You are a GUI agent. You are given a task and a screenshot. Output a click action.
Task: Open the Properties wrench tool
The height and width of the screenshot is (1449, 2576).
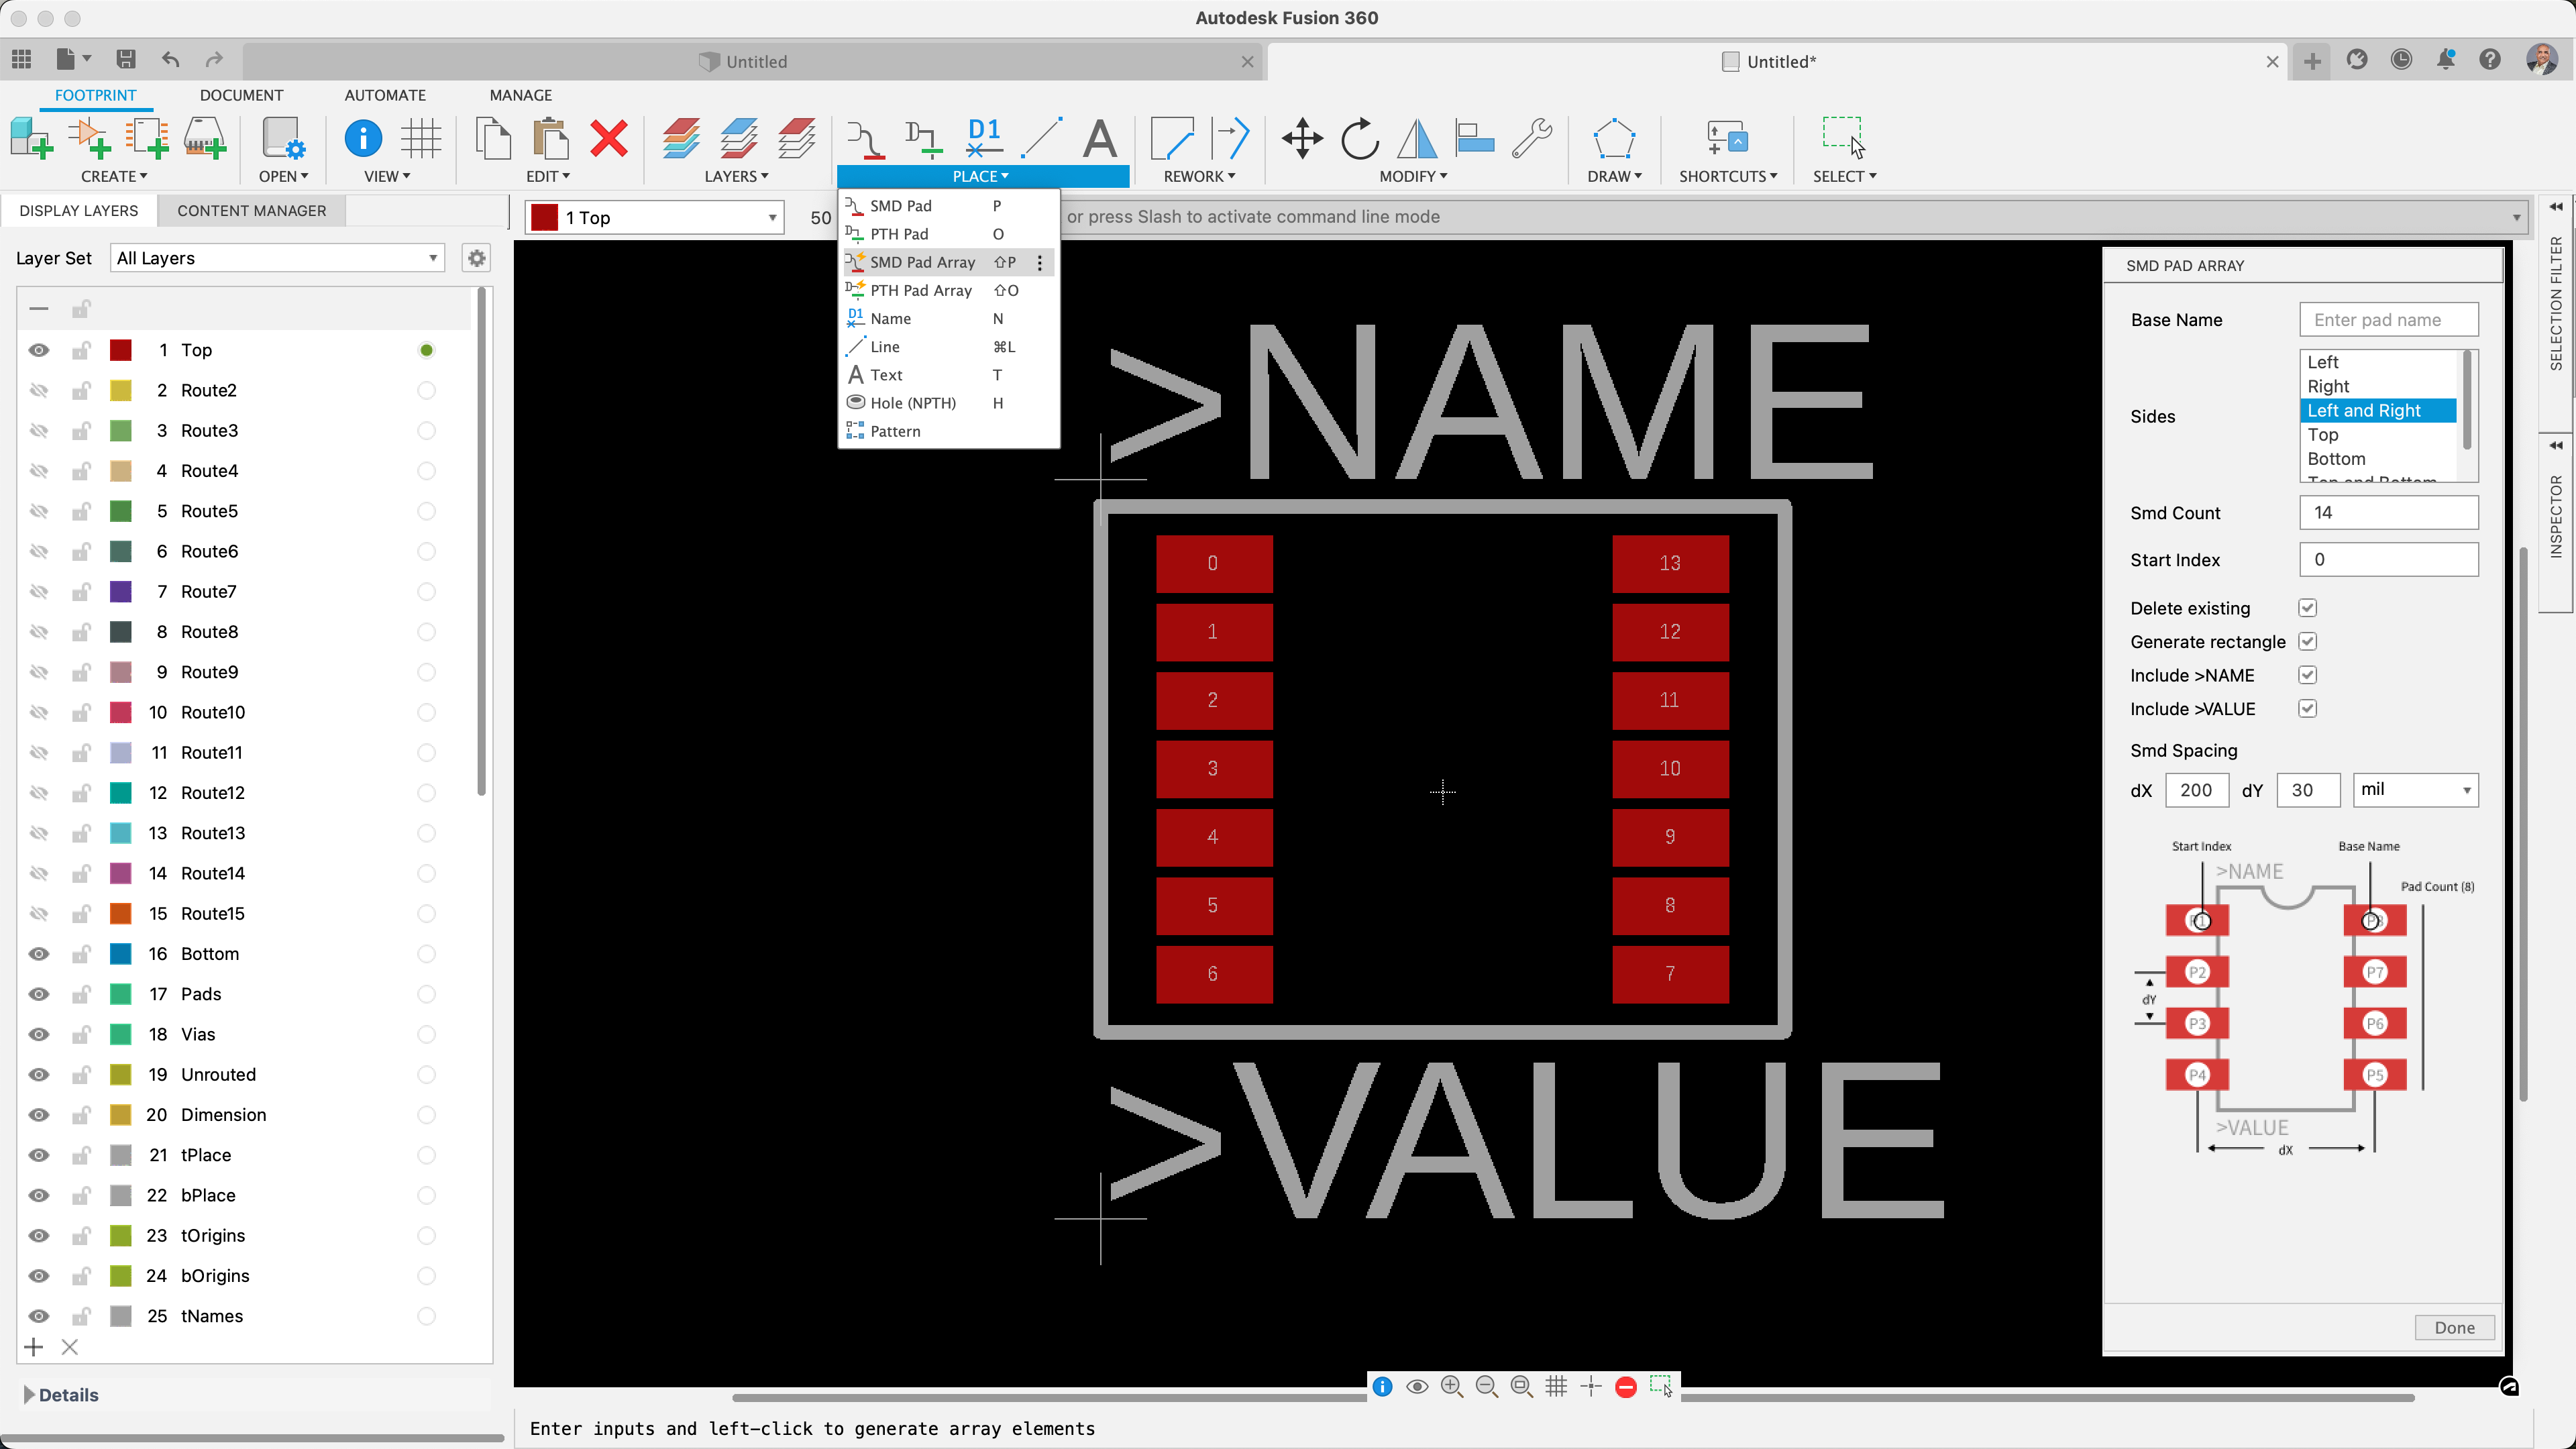[x=1531, y=138]
